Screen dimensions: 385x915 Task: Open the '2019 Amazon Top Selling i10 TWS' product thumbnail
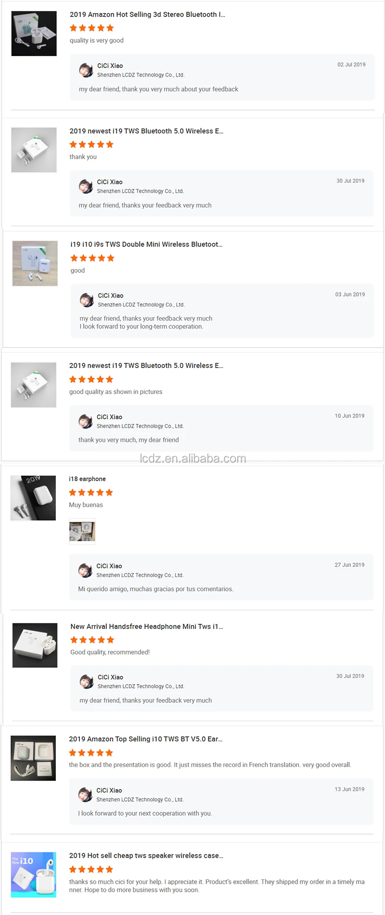[33, 758]
